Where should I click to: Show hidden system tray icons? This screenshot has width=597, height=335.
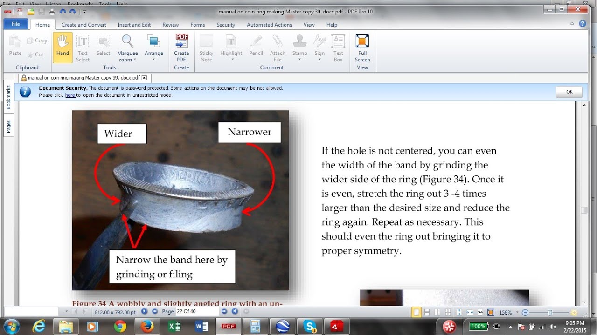(510, 326)
